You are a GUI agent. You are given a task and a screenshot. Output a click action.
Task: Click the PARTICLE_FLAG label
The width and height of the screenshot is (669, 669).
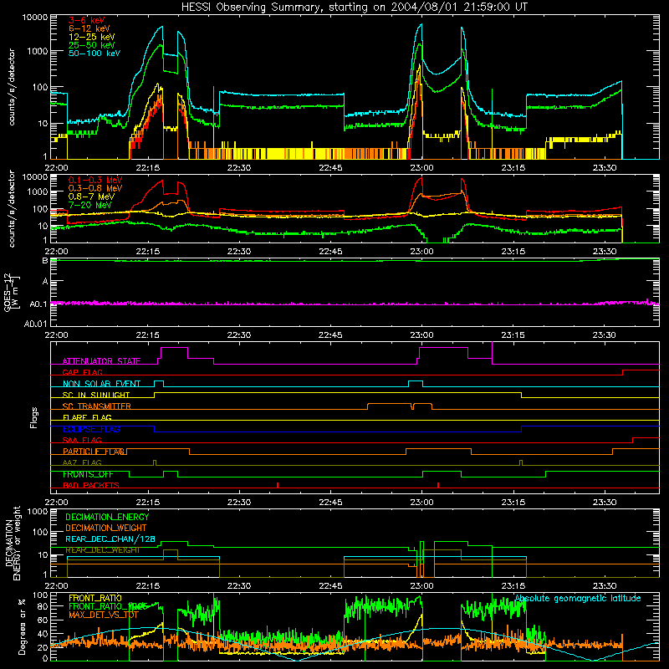click(94, 452)
